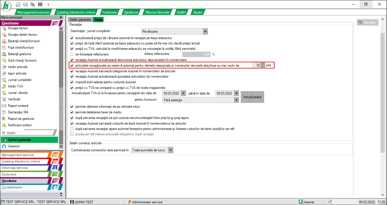Toggle 'recepția Autonet salvează categoriile Autonet' checkbox
Viewport: 387px width, 205px height.
coord(72,71)
